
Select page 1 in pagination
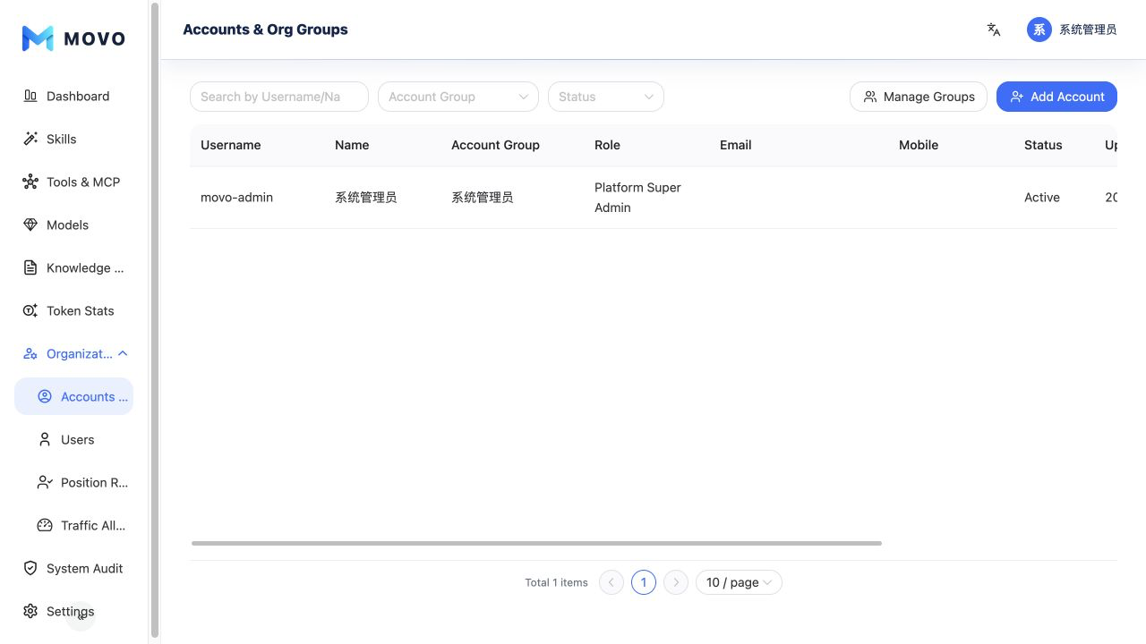coord(644,582)
